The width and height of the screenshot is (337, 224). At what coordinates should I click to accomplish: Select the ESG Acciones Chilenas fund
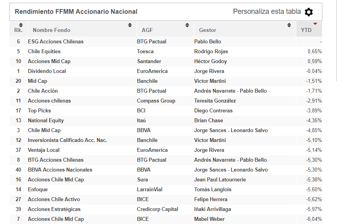coord(56,42)
